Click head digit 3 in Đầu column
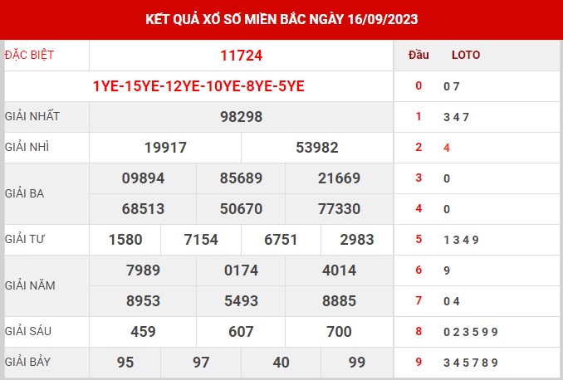The height and width of the screenshot is (380, 563). pos(419,178)
